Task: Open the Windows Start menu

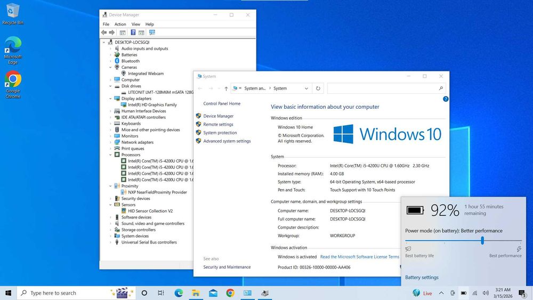Action: tap(8, 293)
